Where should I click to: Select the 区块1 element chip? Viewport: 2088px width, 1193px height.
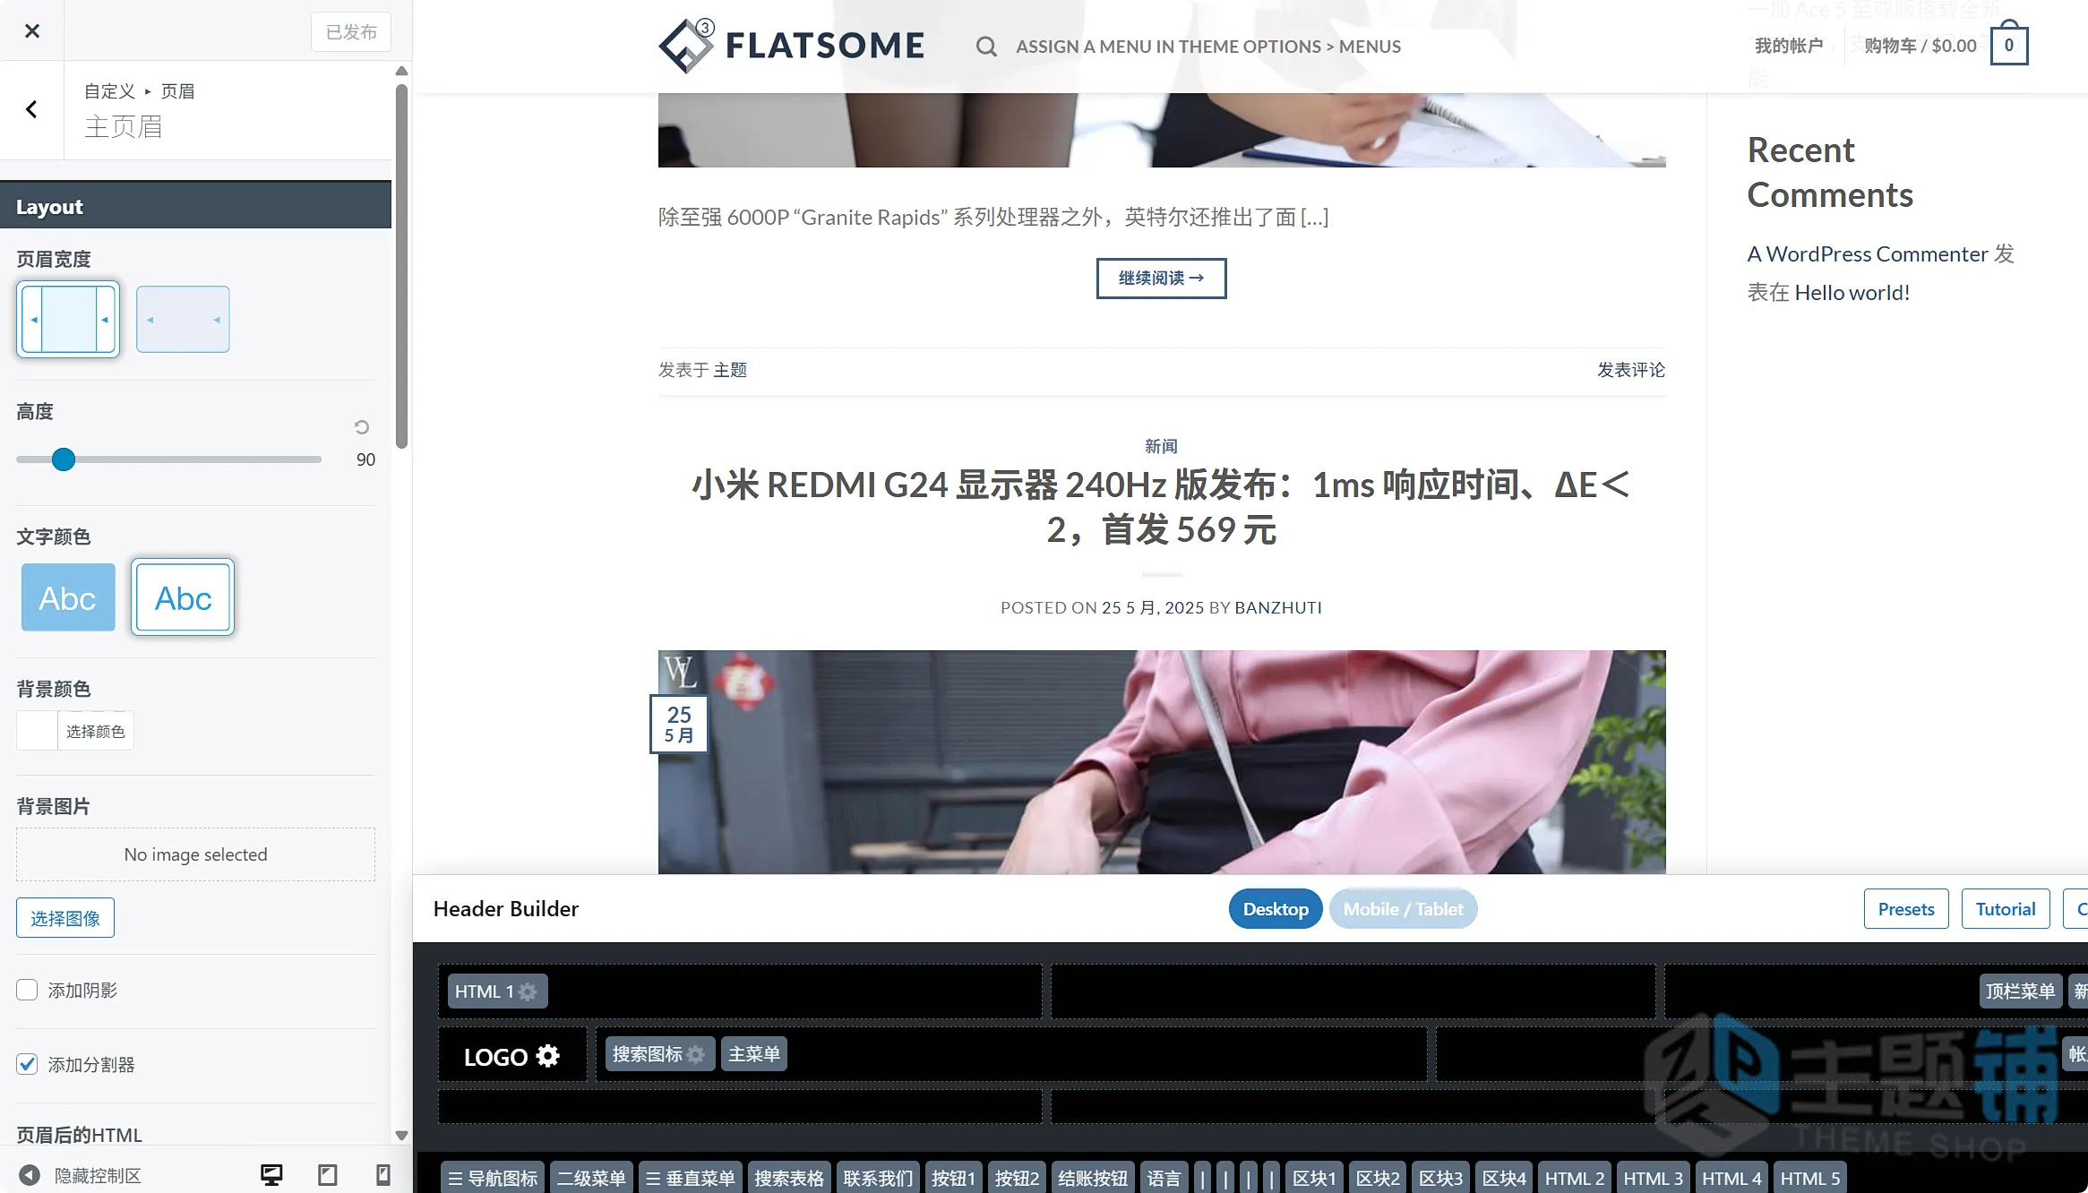1314,1178
